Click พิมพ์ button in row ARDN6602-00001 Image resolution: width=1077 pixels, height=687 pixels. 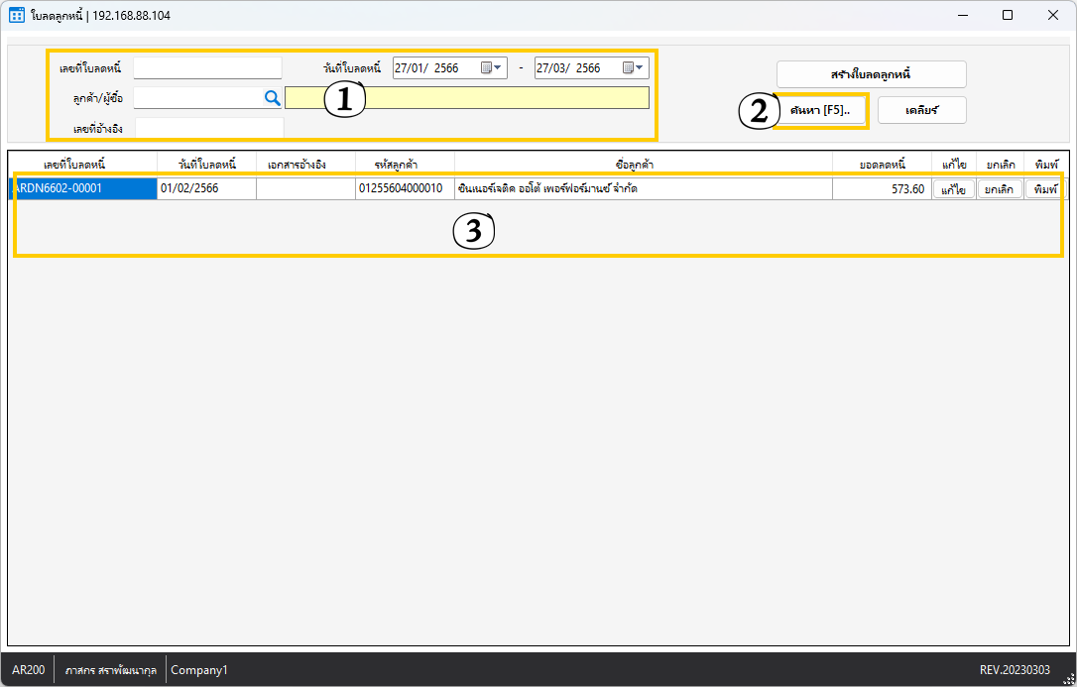1044,189
